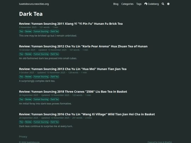Select Yunnan Sourcing tag under Yi Pin Fu review
This screenshot has width=191, height=143.
[41, 31]
